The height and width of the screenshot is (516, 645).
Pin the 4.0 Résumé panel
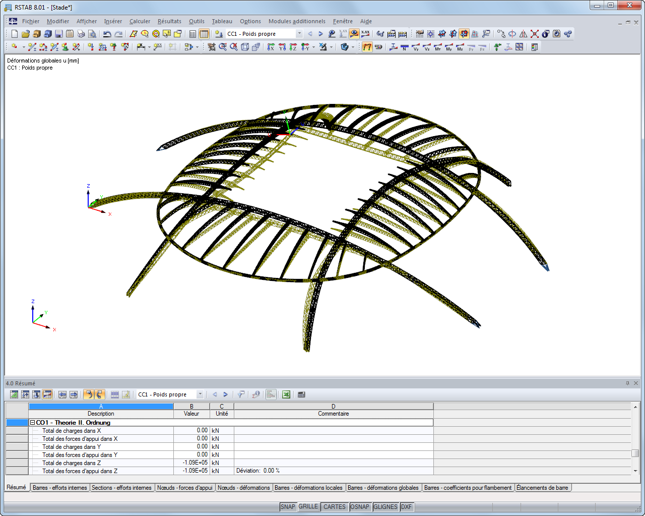[x=627, y=383]
